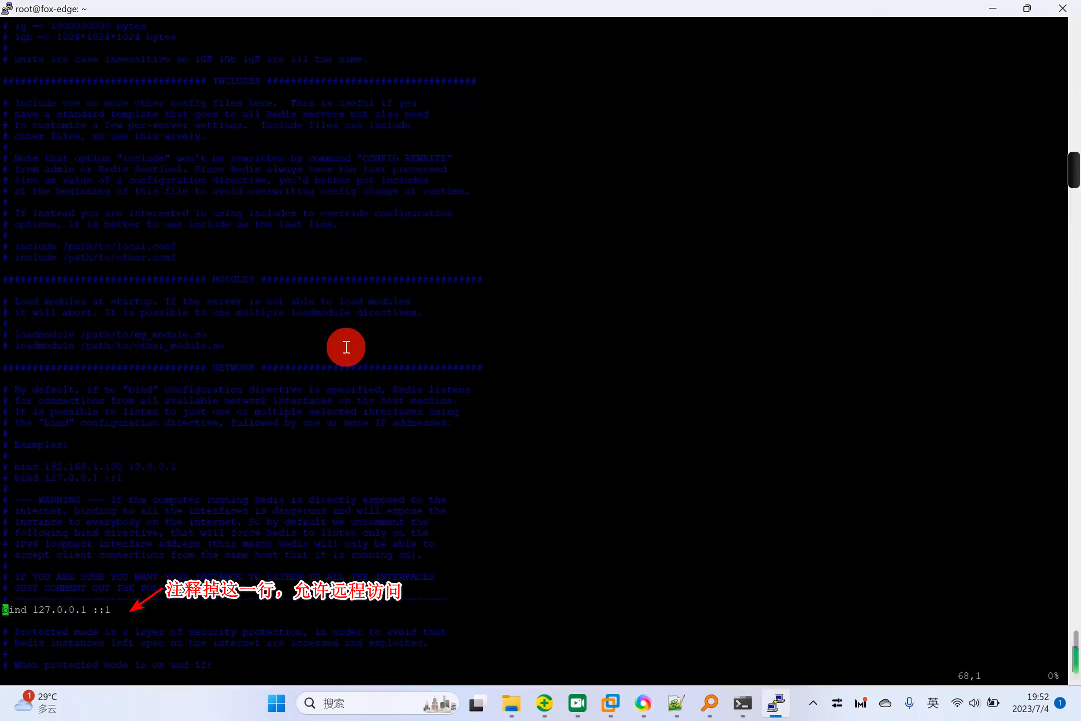Open File Explorer from taskbar
The height and width of the screenshot is (721, 1081).
[x=511, y=703]
